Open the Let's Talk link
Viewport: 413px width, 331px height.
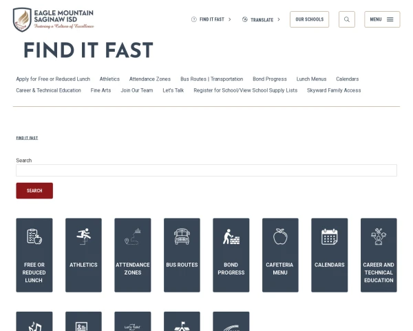click(x=173, y=90)
